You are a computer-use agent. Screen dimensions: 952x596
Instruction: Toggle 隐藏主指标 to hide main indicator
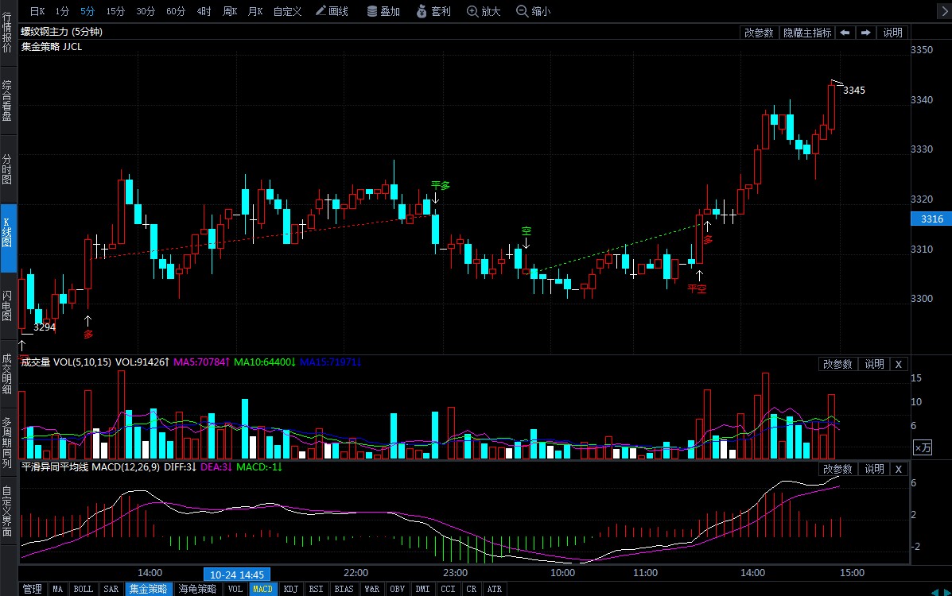tap(807, 33)
